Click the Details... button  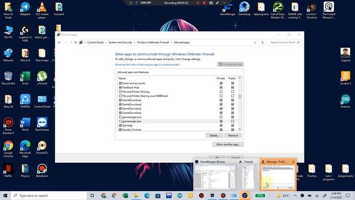click(x=214, y=136)
